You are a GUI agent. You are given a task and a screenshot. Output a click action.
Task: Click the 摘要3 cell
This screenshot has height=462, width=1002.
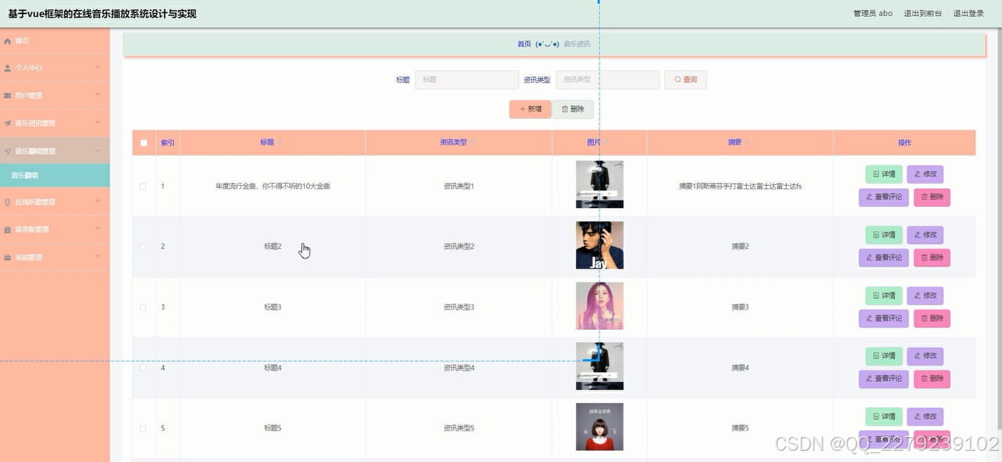tap(740, 307)
